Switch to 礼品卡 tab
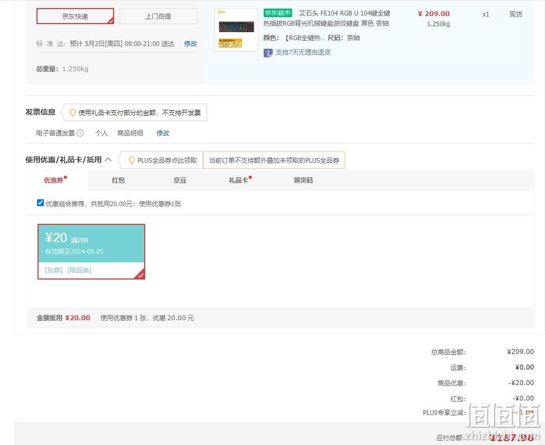Viewport: 545px width, 445px height. coord(240,180)
